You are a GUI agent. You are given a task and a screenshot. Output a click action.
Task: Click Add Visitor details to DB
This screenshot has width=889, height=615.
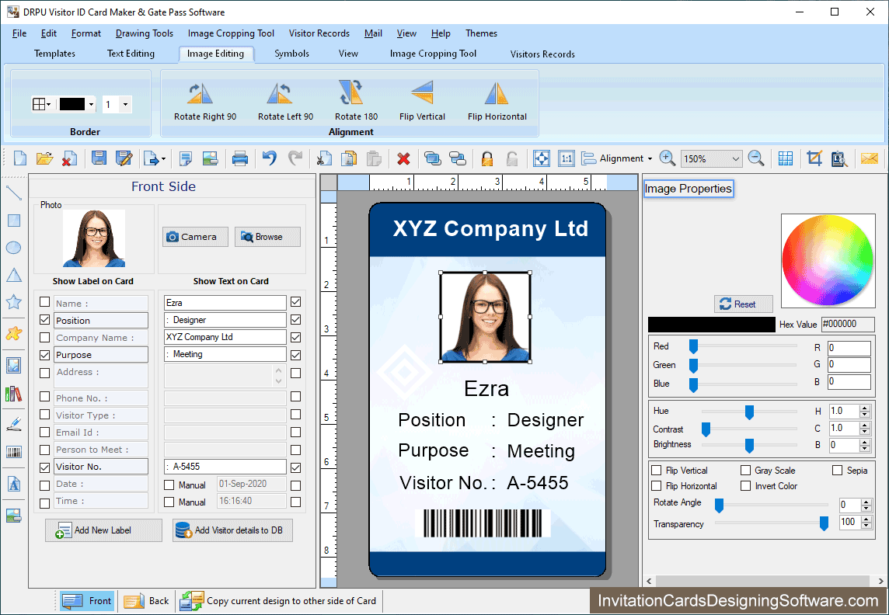(x=232, y=530)
